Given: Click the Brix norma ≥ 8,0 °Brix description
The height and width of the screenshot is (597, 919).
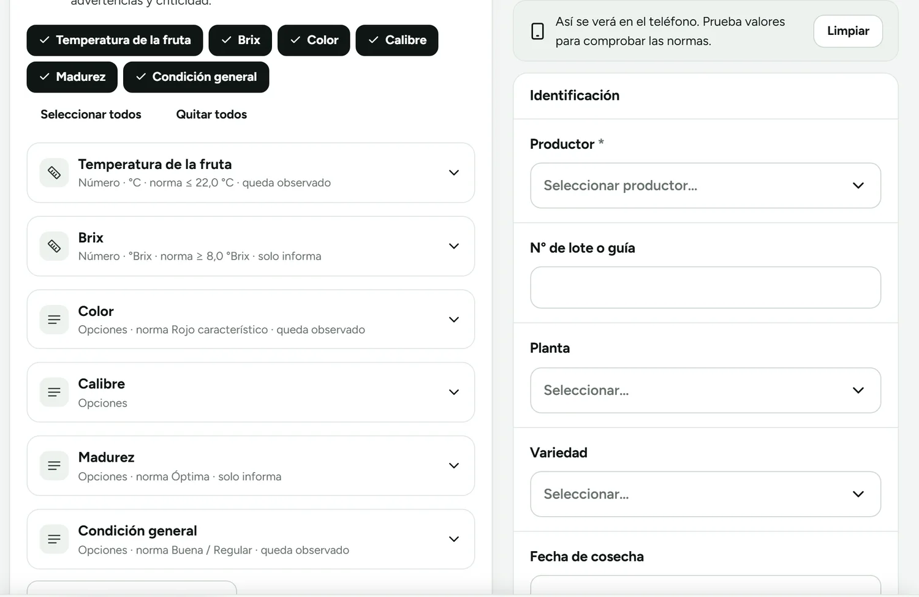Looking at the screenshot, I should click(x=200, y=256).
